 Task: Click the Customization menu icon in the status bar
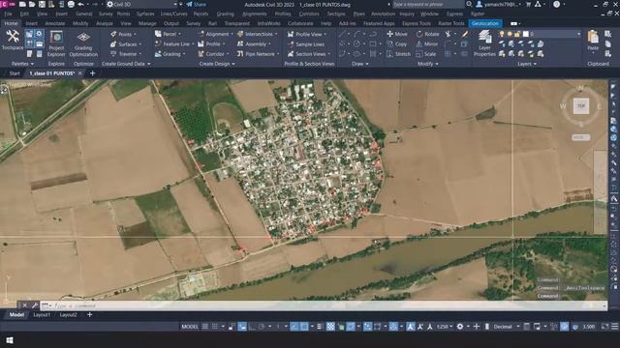click(615, 327)
